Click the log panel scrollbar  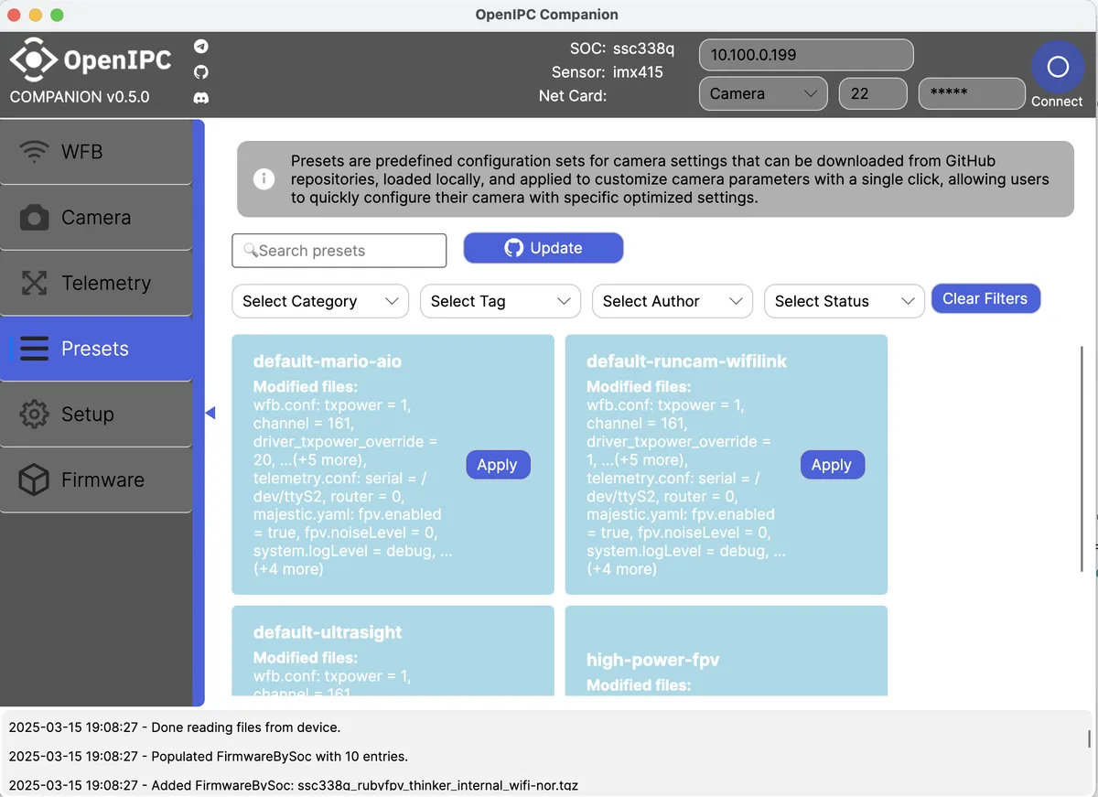1089,739
